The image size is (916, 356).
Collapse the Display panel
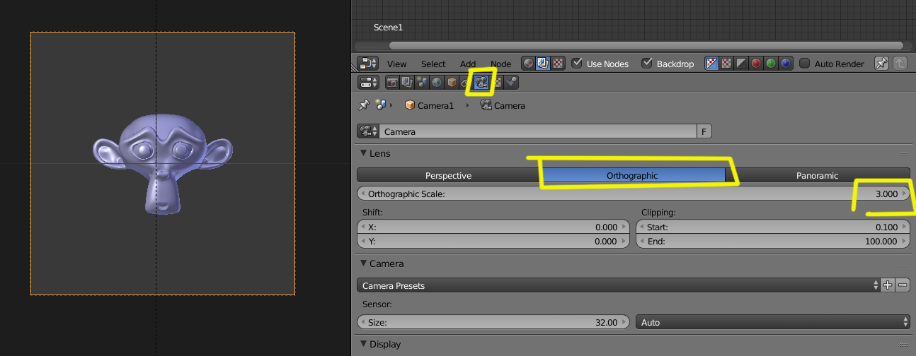tap(363, 344)
